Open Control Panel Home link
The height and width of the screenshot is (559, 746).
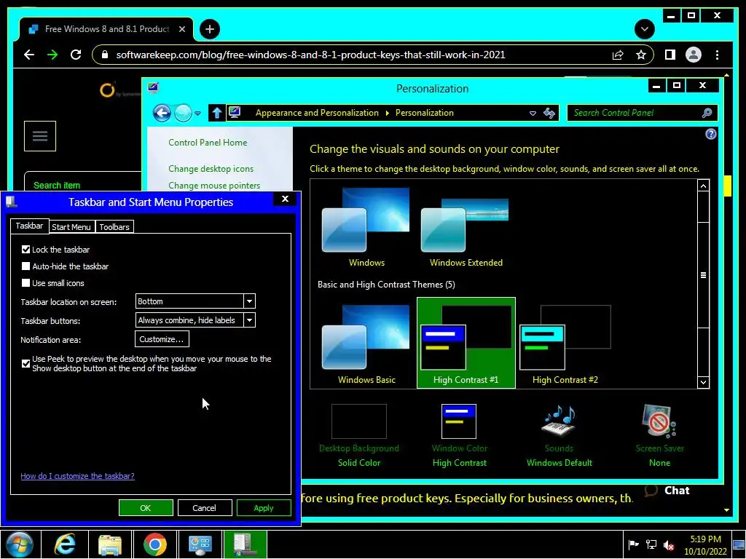click(208, 143)
